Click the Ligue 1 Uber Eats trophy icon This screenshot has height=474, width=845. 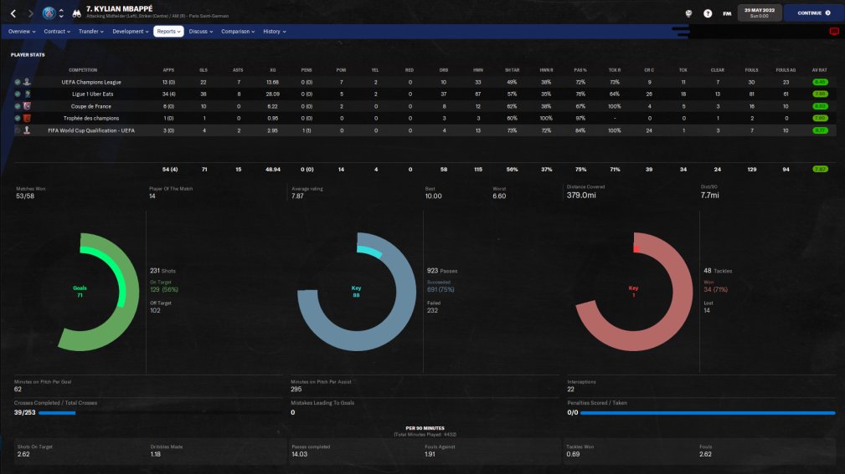pyautogui.click(x=27, y=94)
